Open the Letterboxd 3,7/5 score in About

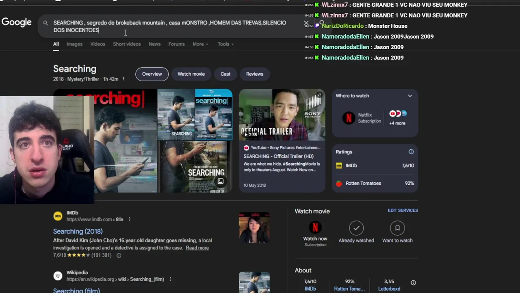(x=389, y=285)
